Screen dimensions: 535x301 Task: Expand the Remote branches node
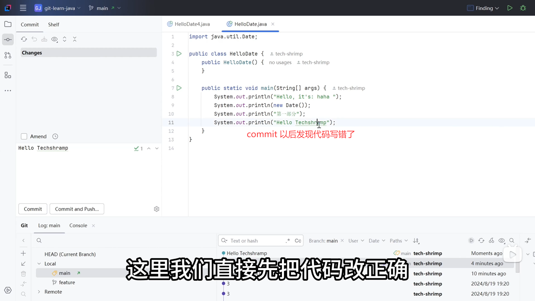(x=39, y=292)
